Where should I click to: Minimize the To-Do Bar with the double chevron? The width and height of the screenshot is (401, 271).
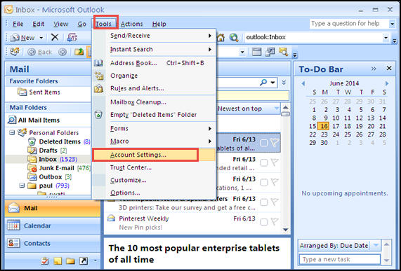tap(374, 69)
